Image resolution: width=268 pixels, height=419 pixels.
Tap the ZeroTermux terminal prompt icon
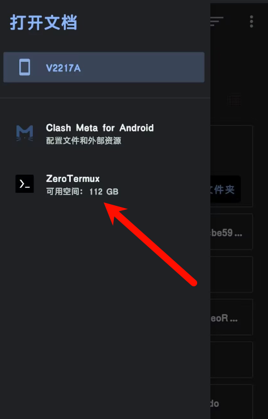pyautogui.click(x=24, y=184)
